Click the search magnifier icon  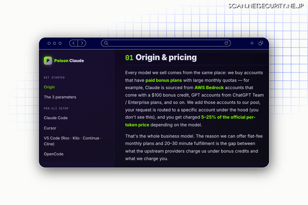(x=106, y=43)
